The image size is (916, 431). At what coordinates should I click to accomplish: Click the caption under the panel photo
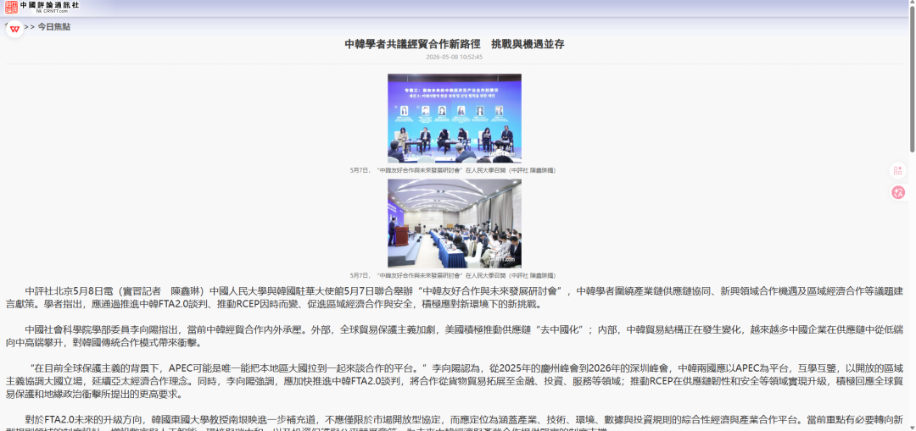453,170
